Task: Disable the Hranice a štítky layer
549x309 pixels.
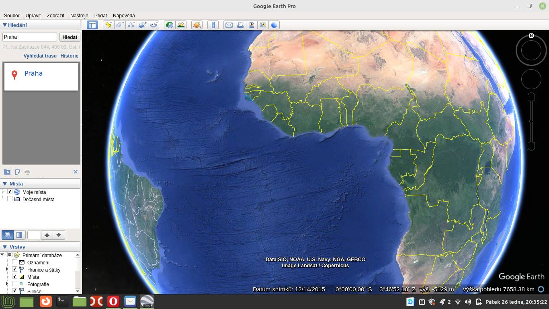Action: point(15,269)
